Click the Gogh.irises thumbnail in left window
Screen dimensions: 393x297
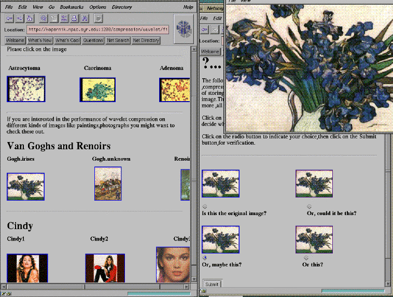pos(26,187)
